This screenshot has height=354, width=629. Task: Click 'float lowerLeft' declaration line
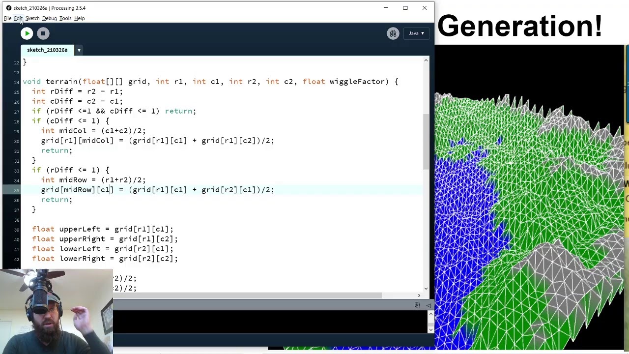[103, 249]
